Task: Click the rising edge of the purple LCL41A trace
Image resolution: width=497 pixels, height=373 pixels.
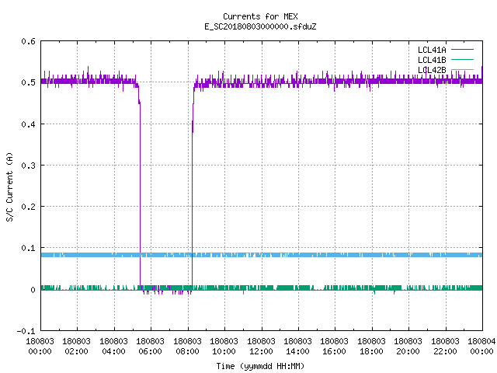Action: [x=192, y=190]
